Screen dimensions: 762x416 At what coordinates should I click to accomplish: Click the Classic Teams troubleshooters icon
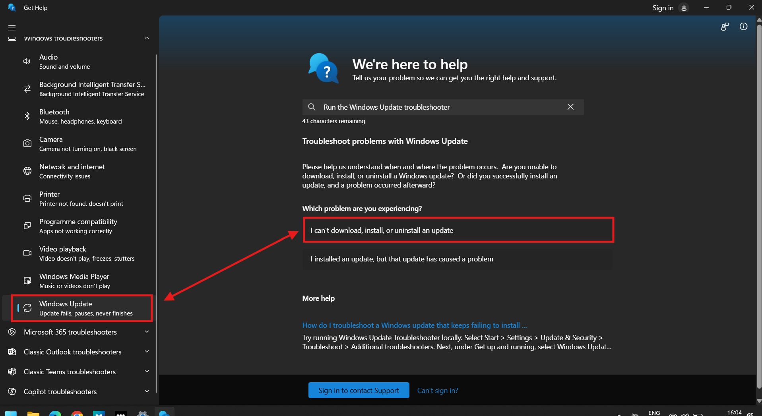[x=12, y=371]
